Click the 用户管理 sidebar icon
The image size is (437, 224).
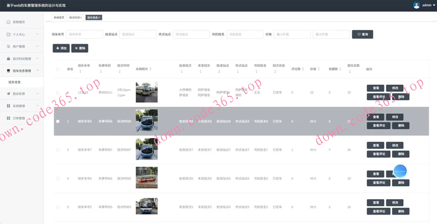click(x=8, y=46)
